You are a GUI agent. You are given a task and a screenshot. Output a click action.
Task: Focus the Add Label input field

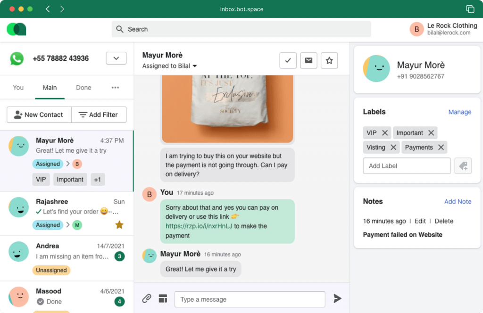(407, 166)
